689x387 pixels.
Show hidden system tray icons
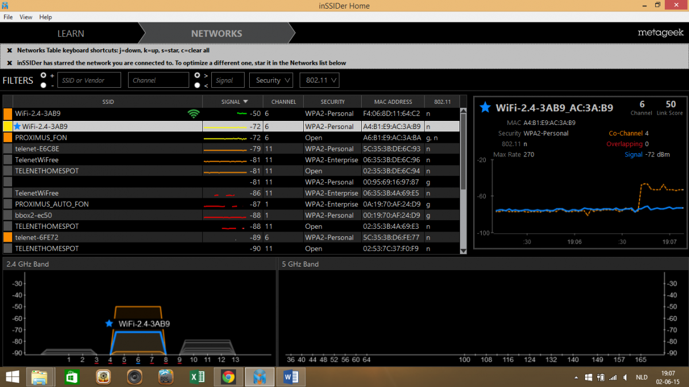575,377
